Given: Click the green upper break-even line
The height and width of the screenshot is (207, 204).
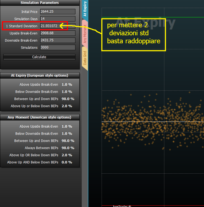Looking at the screenshot, I should click(153, 17).
